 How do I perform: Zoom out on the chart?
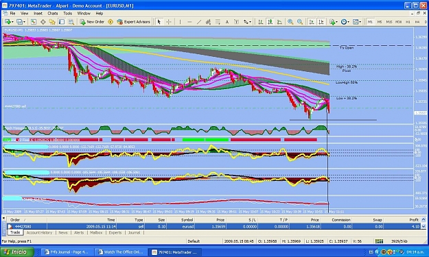coord(300,22)
